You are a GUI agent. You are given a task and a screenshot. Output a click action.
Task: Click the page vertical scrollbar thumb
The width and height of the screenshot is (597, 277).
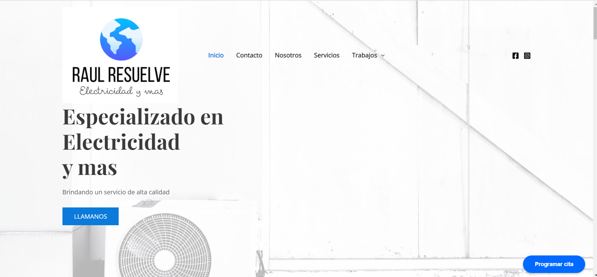595,23
